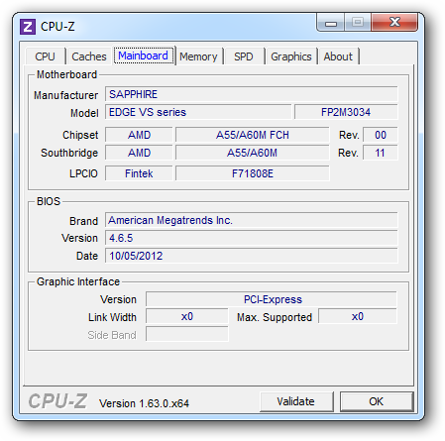Select the Mainboard tab
The image size is (445, 441).
(144, 55)
